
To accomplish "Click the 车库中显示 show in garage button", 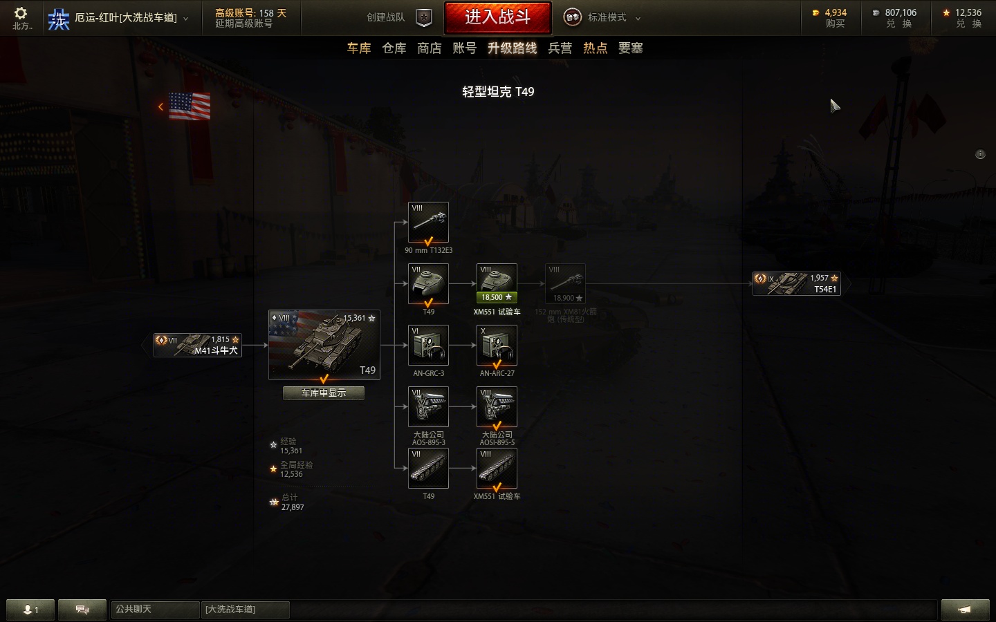I will 324,393.
